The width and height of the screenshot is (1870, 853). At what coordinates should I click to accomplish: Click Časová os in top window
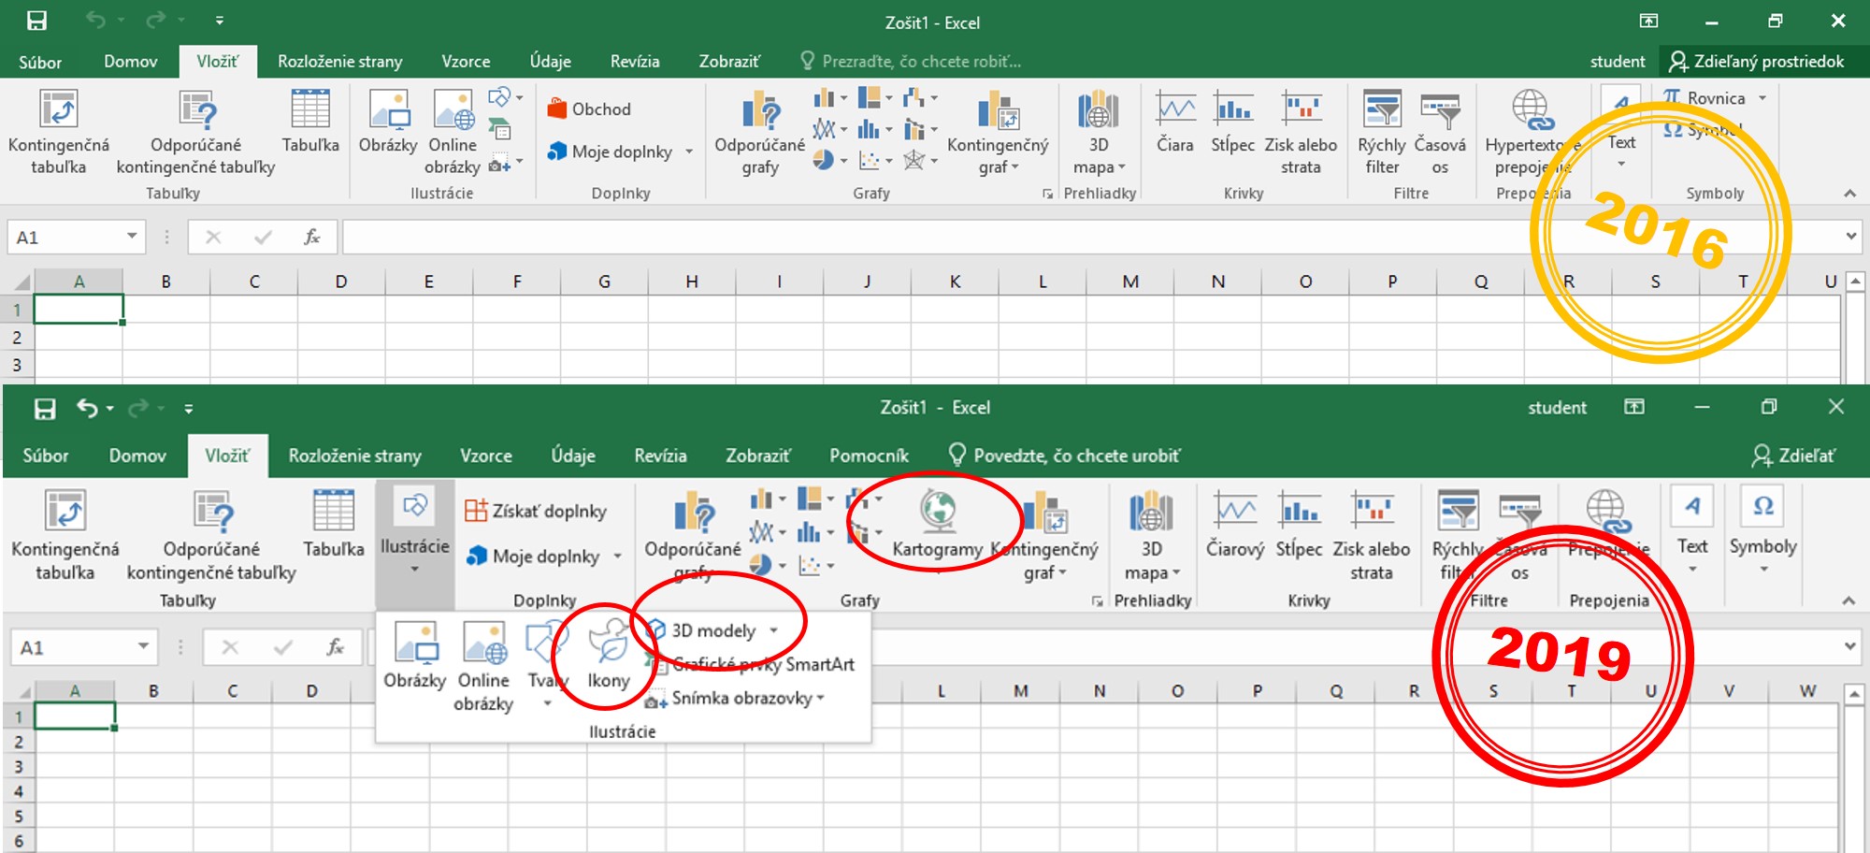tap(1440, 133)
